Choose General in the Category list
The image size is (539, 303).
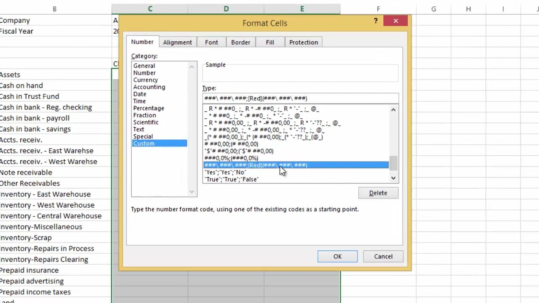pos(160,66)
